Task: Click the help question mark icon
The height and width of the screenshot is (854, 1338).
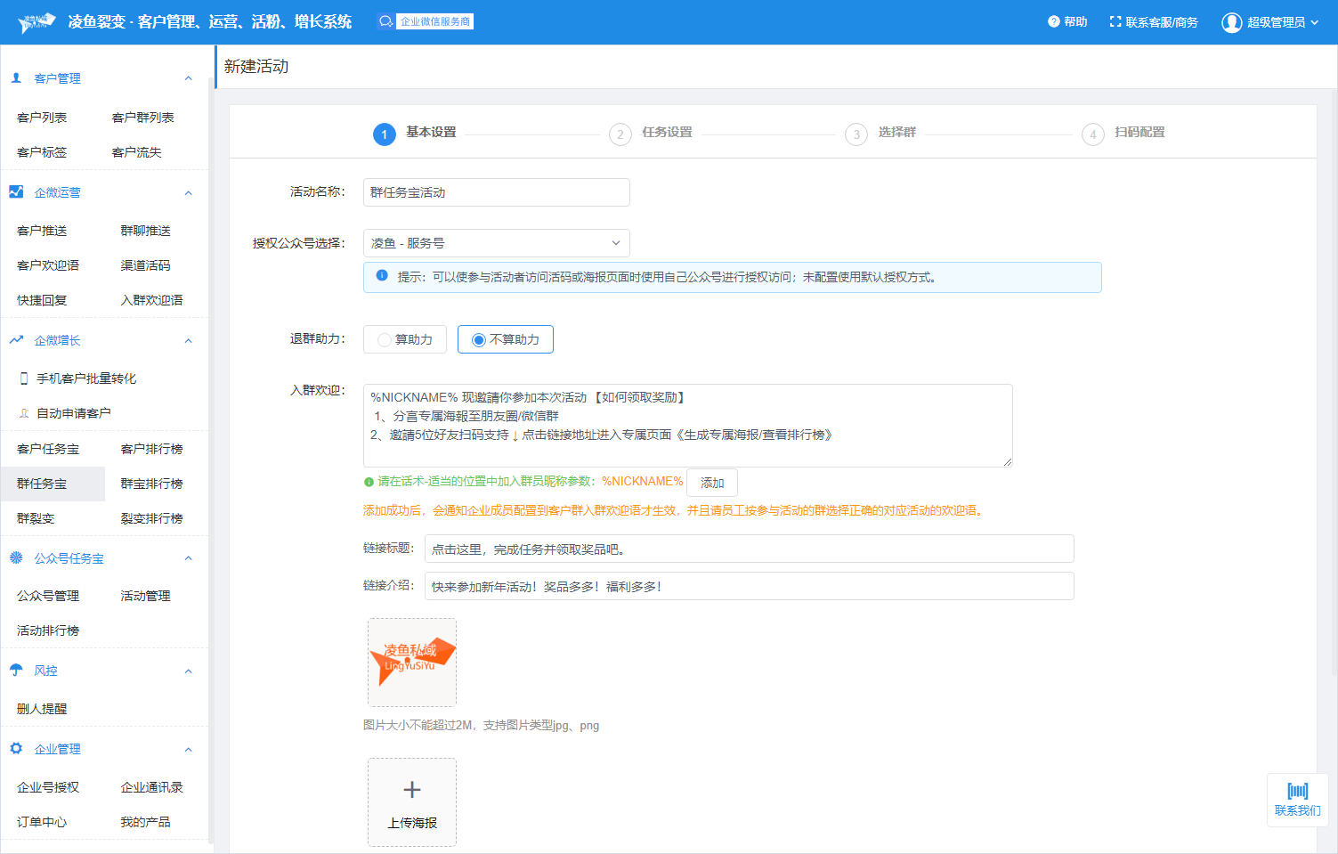Action: 1053,22
